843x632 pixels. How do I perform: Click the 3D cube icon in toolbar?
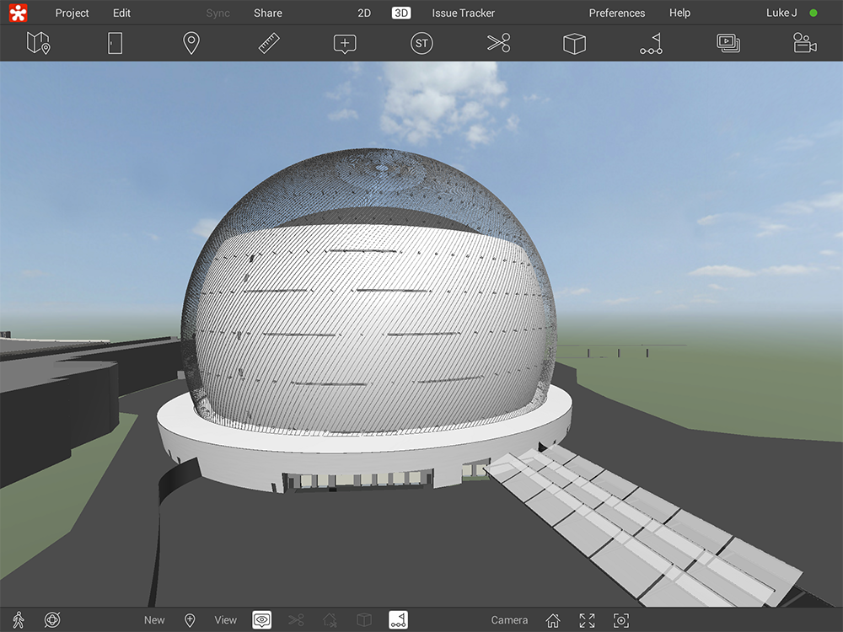(x=574, y=44)
